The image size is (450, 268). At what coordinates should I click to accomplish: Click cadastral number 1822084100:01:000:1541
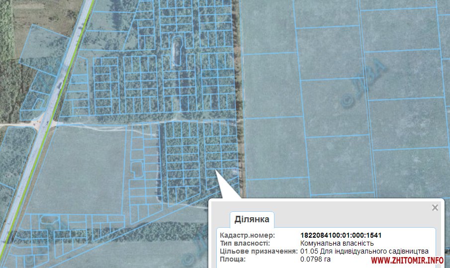(341, 235)
